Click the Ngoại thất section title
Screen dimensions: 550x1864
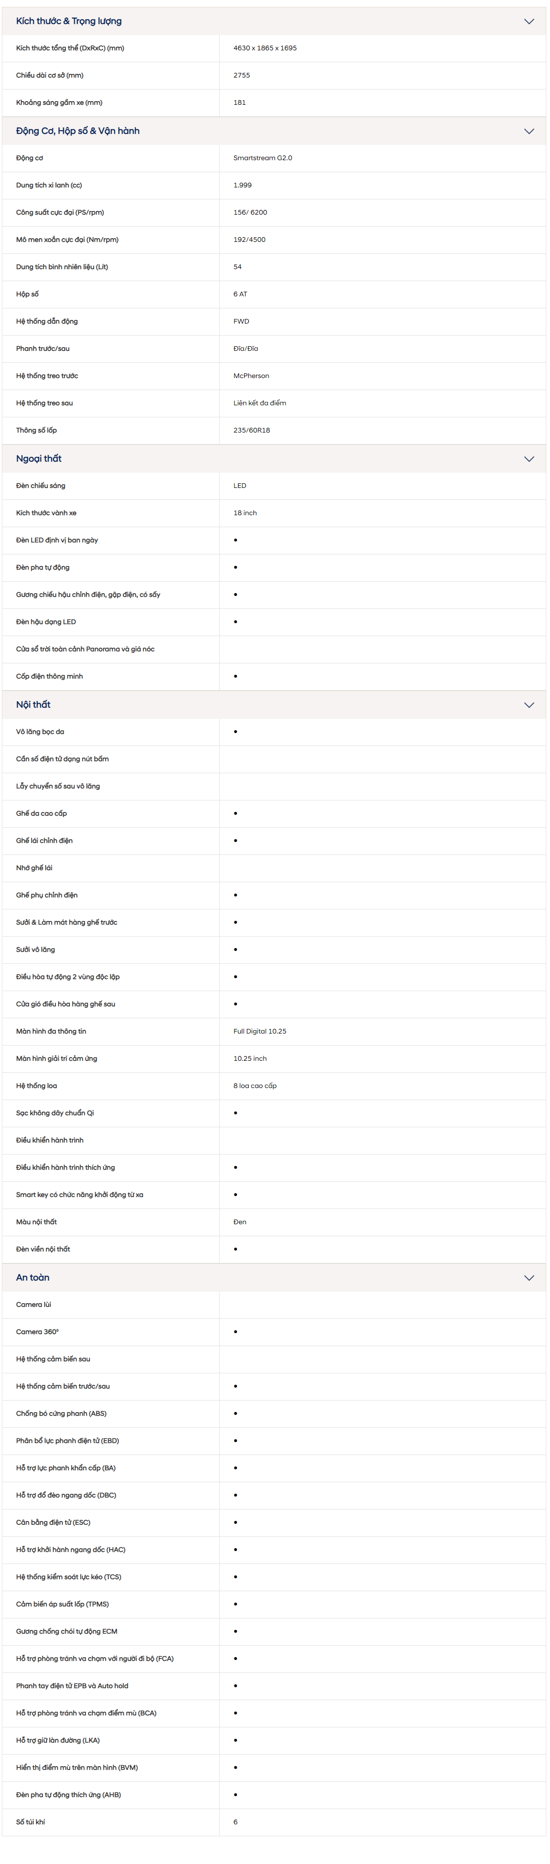coord(39,459)
